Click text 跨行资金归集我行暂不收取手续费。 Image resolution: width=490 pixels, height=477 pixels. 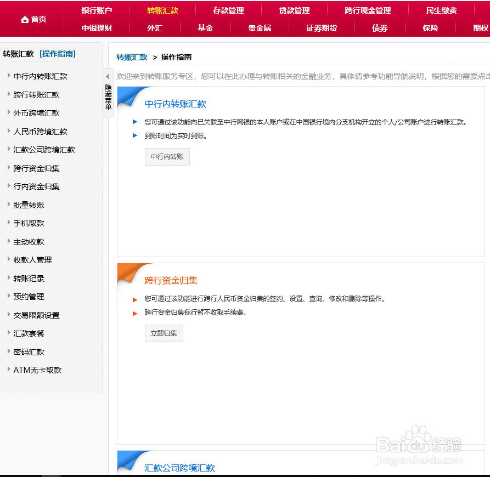(196, 313)
